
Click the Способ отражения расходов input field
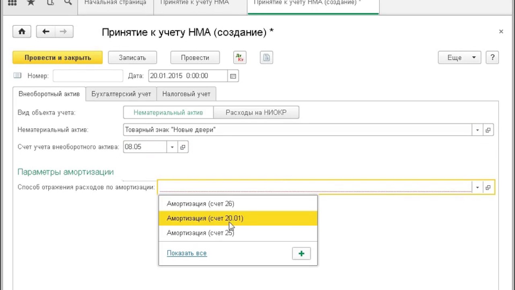click(315, 187)
